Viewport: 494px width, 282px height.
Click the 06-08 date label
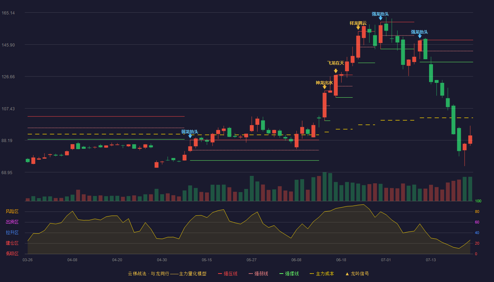[x=296, y=260]
